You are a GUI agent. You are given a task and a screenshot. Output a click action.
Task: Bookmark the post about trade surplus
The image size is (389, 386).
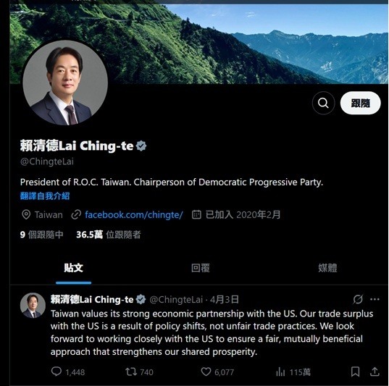click(355, 372)
